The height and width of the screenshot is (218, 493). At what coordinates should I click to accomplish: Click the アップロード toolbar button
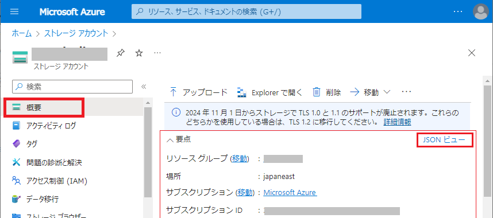coord(198,92)
